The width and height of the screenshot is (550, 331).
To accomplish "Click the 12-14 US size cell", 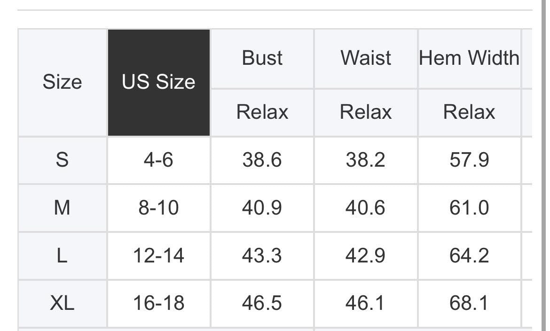I will click(158, 255).
